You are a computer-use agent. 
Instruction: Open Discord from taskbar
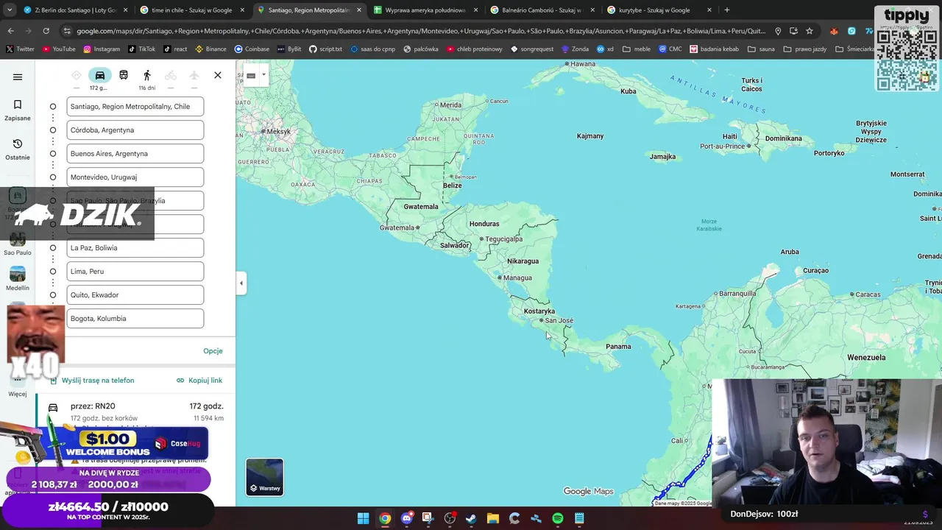click(x=406, y=518)
